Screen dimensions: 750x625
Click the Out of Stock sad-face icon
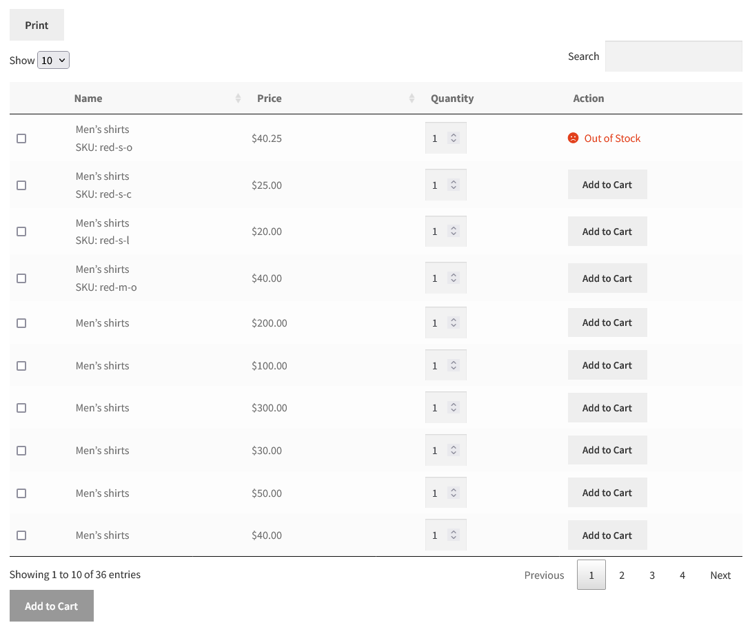pyautogui.click(x=573, y=139)
